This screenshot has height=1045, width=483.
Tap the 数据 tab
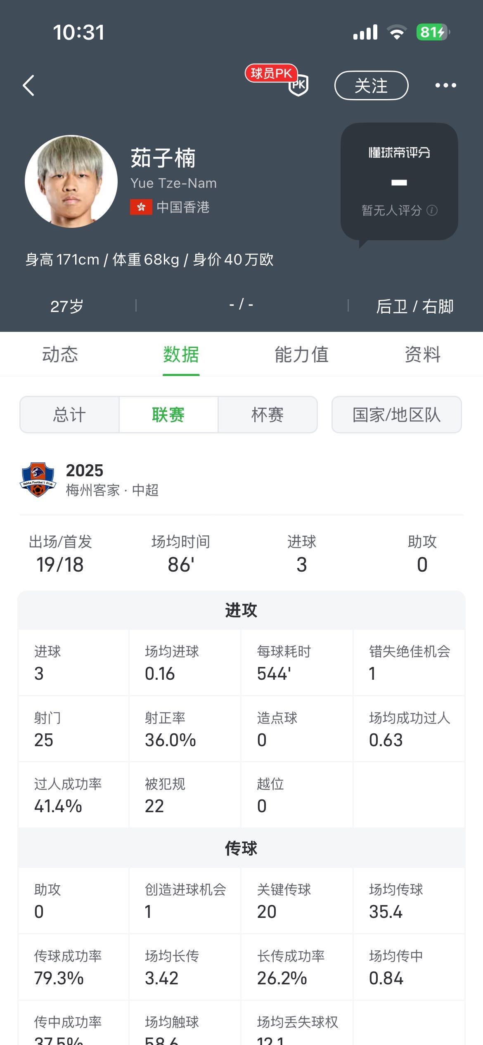click(x=181, y=355)
